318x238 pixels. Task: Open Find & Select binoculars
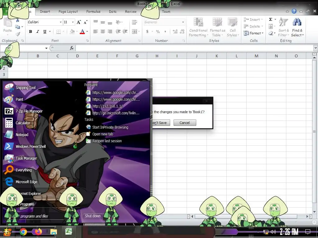point(297,27)
